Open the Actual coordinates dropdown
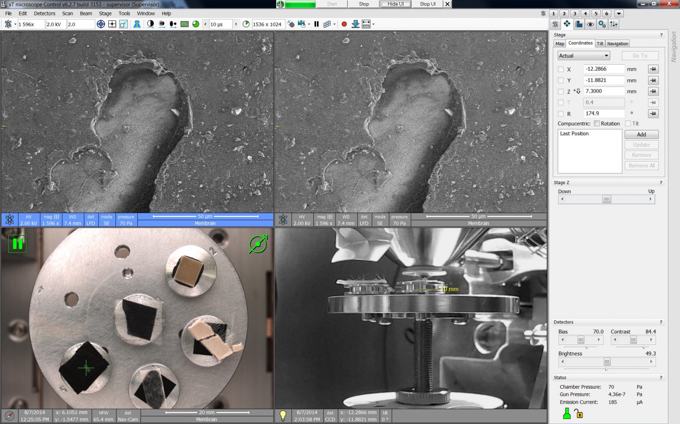This screenshot has height=424, width=680. pos(584,56)
